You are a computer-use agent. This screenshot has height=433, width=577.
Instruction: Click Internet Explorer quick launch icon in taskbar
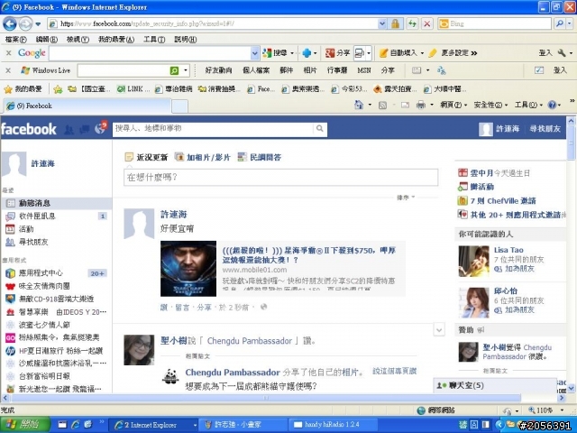[76, 425]
